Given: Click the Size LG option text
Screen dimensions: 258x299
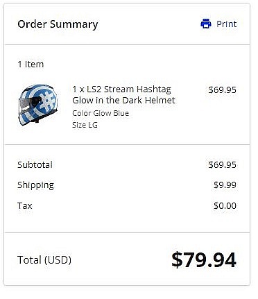Looking at the screenshot, I should (85, 125).
